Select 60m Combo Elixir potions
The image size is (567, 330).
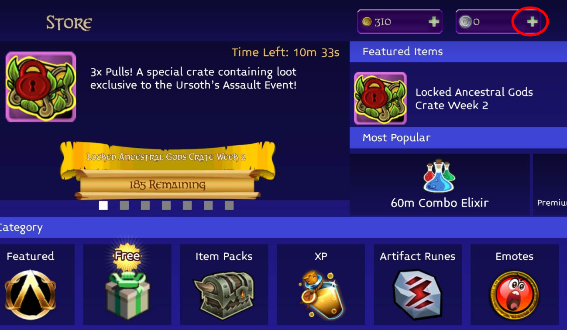440,184
